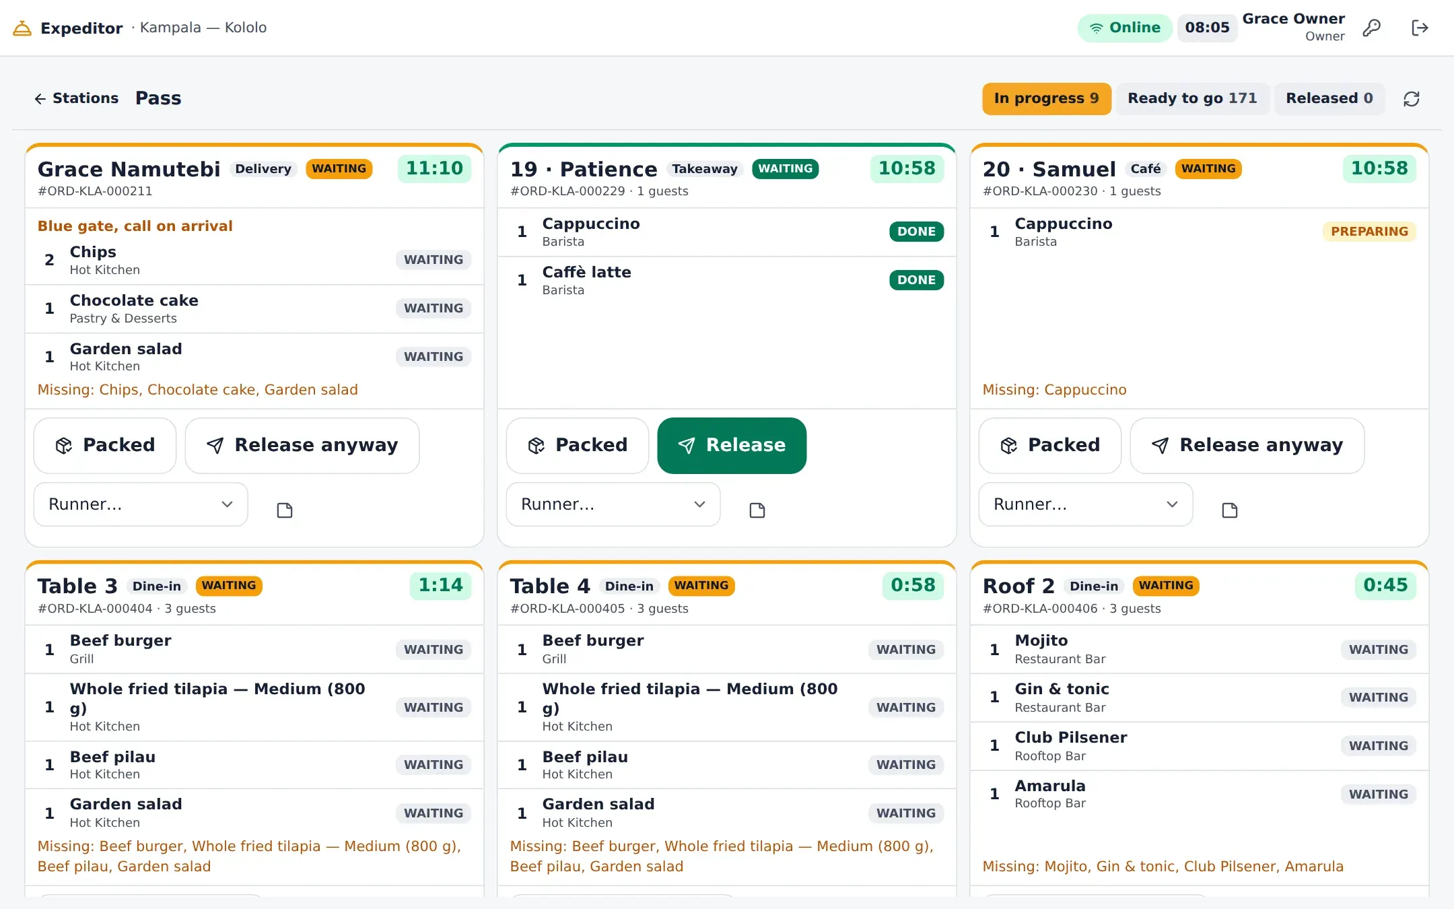The width and height of the screenshot is (1454, 909).
Task: Click Amarula item in Roof 2 order
Action: coord(1200,795)
